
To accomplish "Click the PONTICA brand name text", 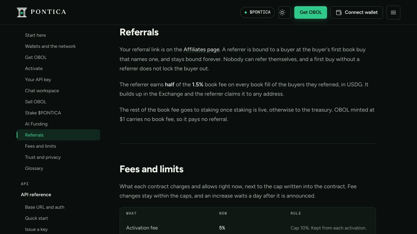I will (48, 12).
